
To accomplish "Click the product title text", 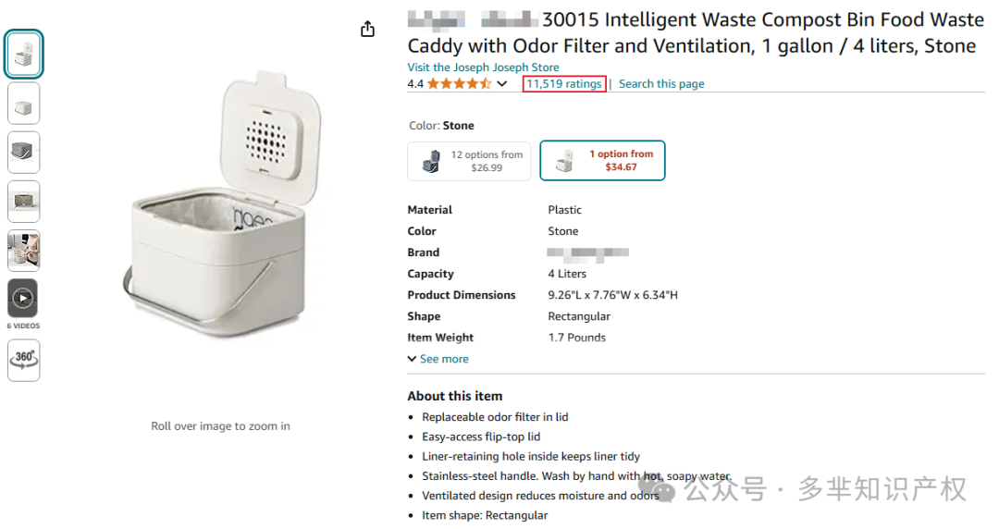I will (694, 32).
